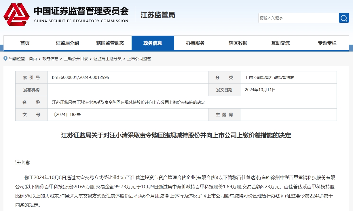Open the 首页 navigation tab

25,43
